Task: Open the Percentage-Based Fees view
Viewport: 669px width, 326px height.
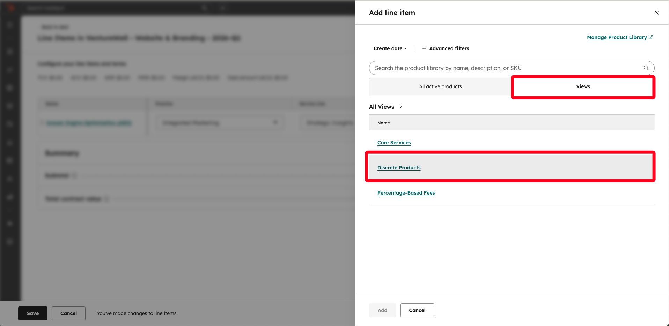Action: click(406, 193)
